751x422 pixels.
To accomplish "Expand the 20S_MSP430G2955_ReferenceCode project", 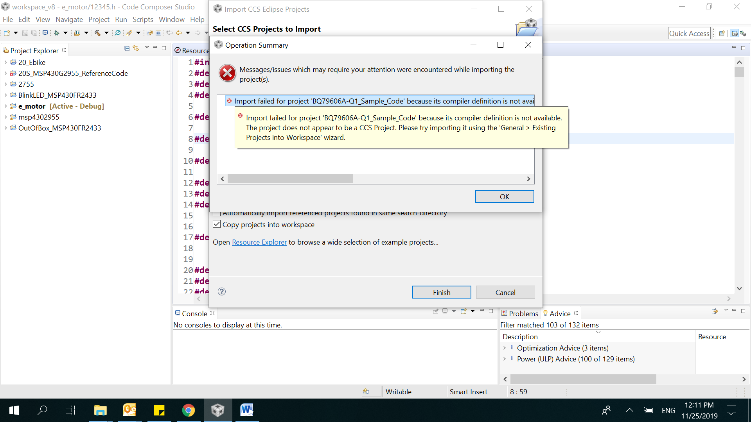I will [5, 73].
